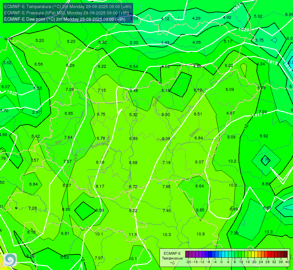Select the ECMWF-E Pressure MSL layer line
293x270 pixels.
coord(66,13)
